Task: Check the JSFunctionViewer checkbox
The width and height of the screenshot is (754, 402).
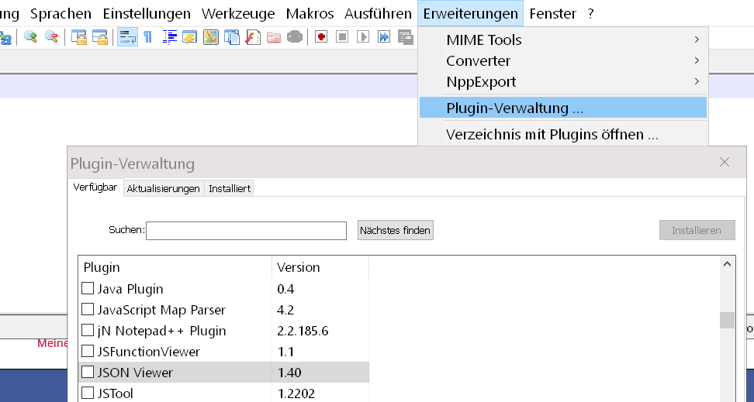Action: (88, 351)
